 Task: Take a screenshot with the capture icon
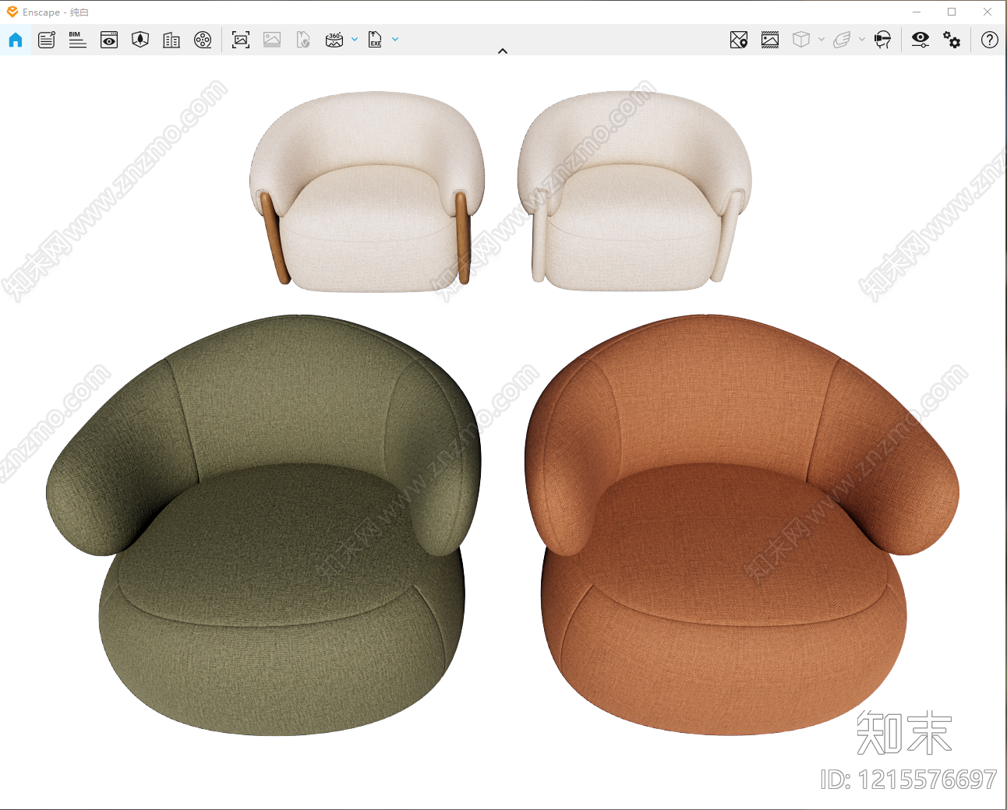[x=241, y=40]
